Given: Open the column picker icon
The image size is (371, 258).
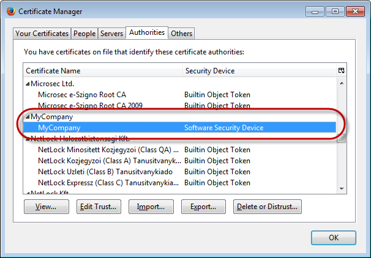Looking at the screenshot, I should point(341,71).
